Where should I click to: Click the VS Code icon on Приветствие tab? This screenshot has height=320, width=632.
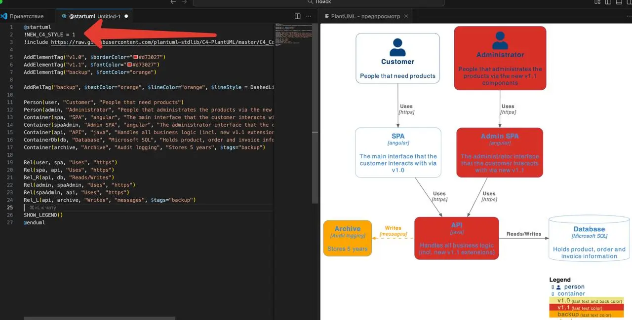pos(4,16)
